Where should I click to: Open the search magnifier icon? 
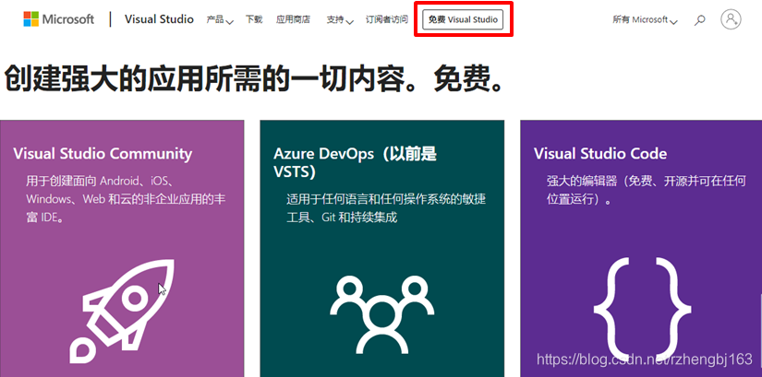(x=700, y=20)
